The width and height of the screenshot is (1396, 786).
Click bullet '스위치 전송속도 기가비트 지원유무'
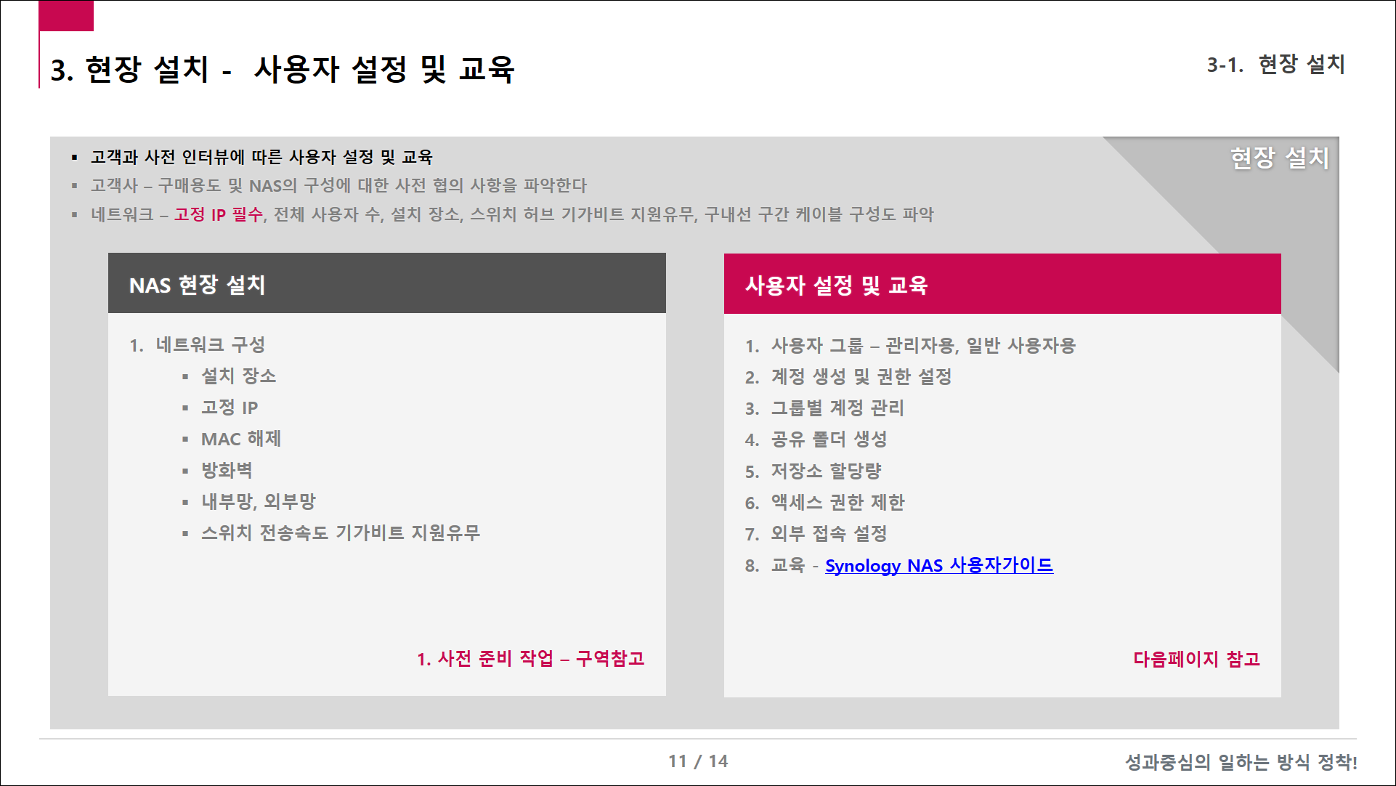(x=340, y=533)
